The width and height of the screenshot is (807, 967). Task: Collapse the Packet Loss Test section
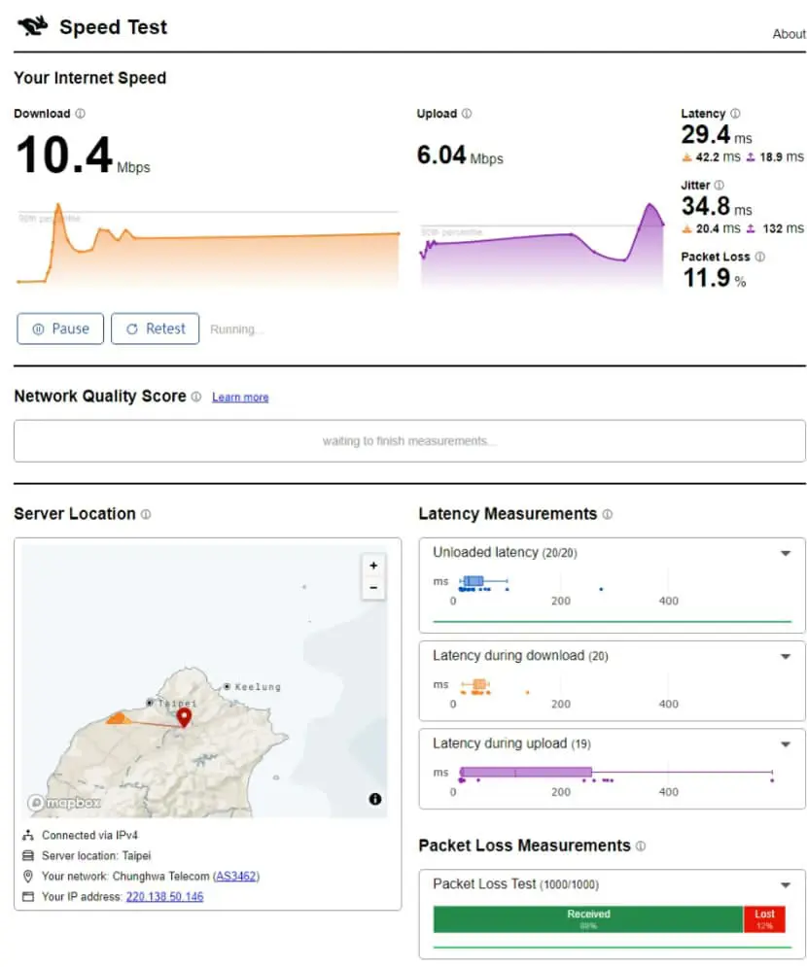pos(786,885)
